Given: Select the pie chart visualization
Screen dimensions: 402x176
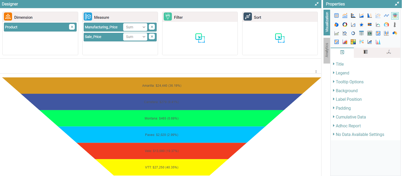Looking at the screenshot, I should click(x=336, y=25).
